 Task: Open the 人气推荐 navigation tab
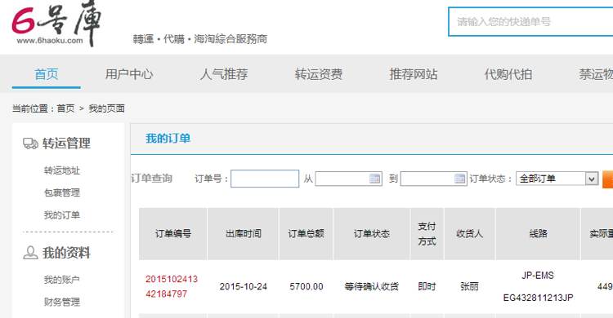[x=224, y=74]
